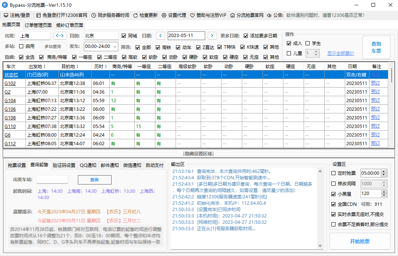Click the 查询车票 button

376,48
